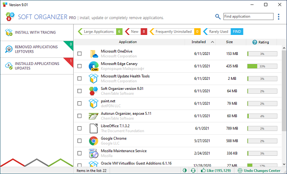Filter by Large Applications
287x174 pixels.
100,32
